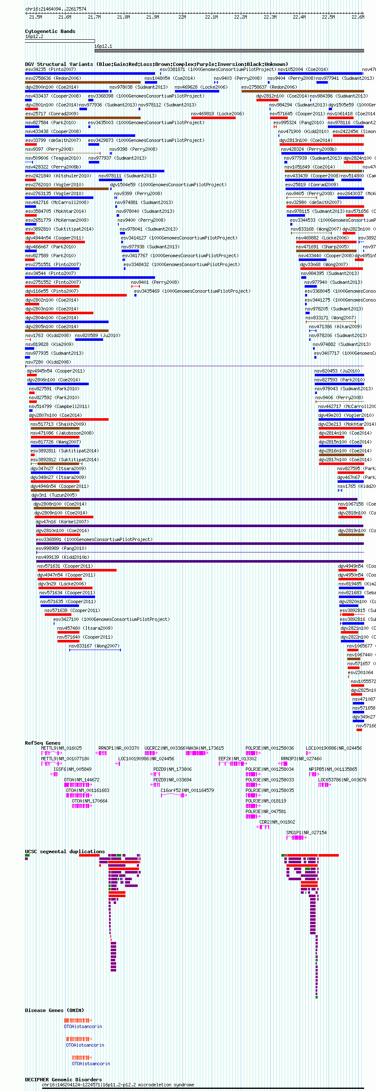376x1091 pixels.
Task: Select gene CDR2|NM_001802
Action: tap(277, 823)
